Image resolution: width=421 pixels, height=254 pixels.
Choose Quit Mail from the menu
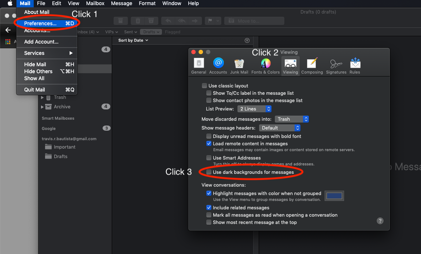coord(47,90)
